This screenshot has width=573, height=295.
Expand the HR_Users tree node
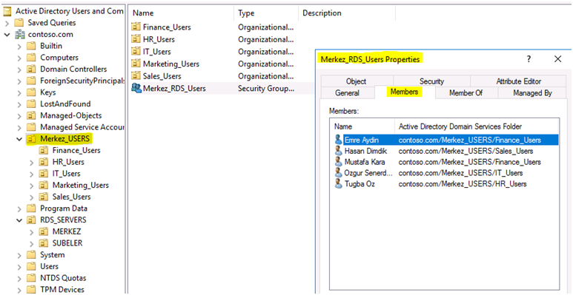click(32, 162)
